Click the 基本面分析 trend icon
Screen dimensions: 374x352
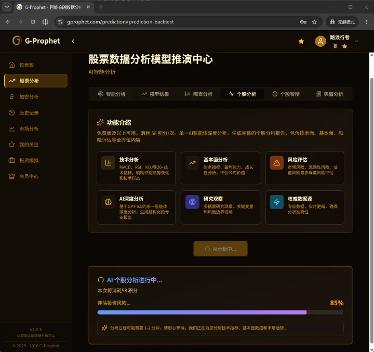point(192,163)
